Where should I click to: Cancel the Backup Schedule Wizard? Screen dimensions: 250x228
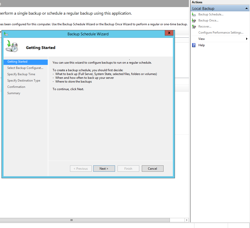click(152, 168)
